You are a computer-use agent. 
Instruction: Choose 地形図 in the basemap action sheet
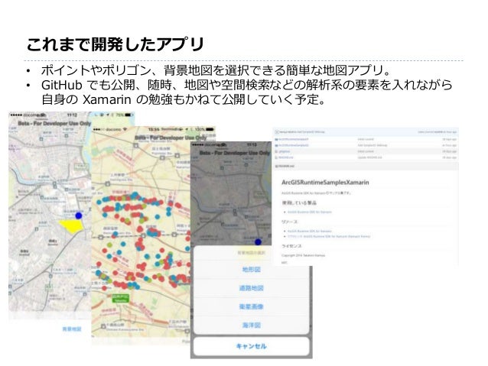click(x=251, y=269)
